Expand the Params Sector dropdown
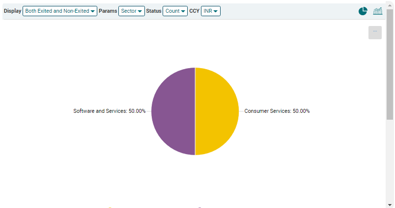The image size is (395, 208). (131, 11)
